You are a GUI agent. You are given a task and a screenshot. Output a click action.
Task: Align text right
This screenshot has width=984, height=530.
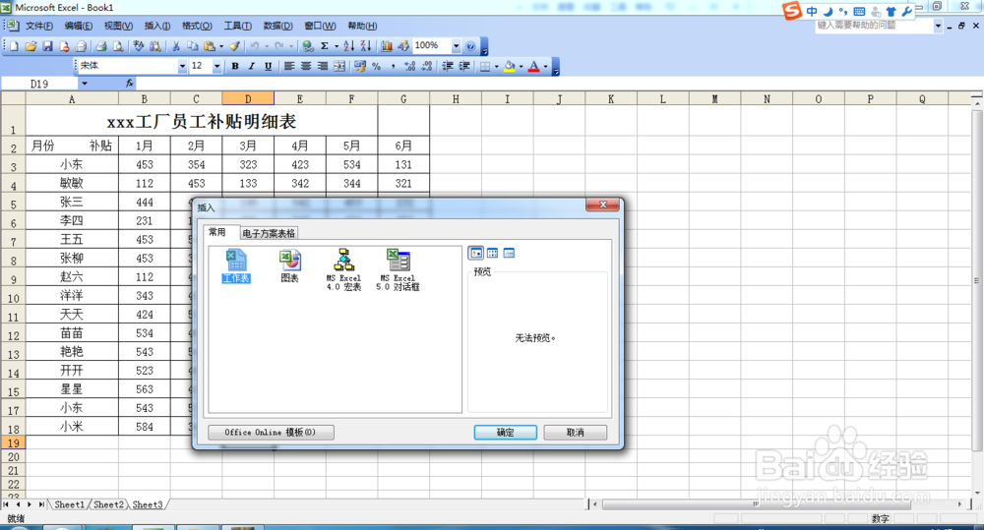[x=323, y=66]
